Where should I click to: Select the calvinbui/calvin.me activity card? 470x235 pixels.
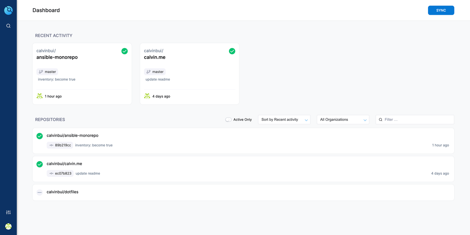[x=189, y=73]
